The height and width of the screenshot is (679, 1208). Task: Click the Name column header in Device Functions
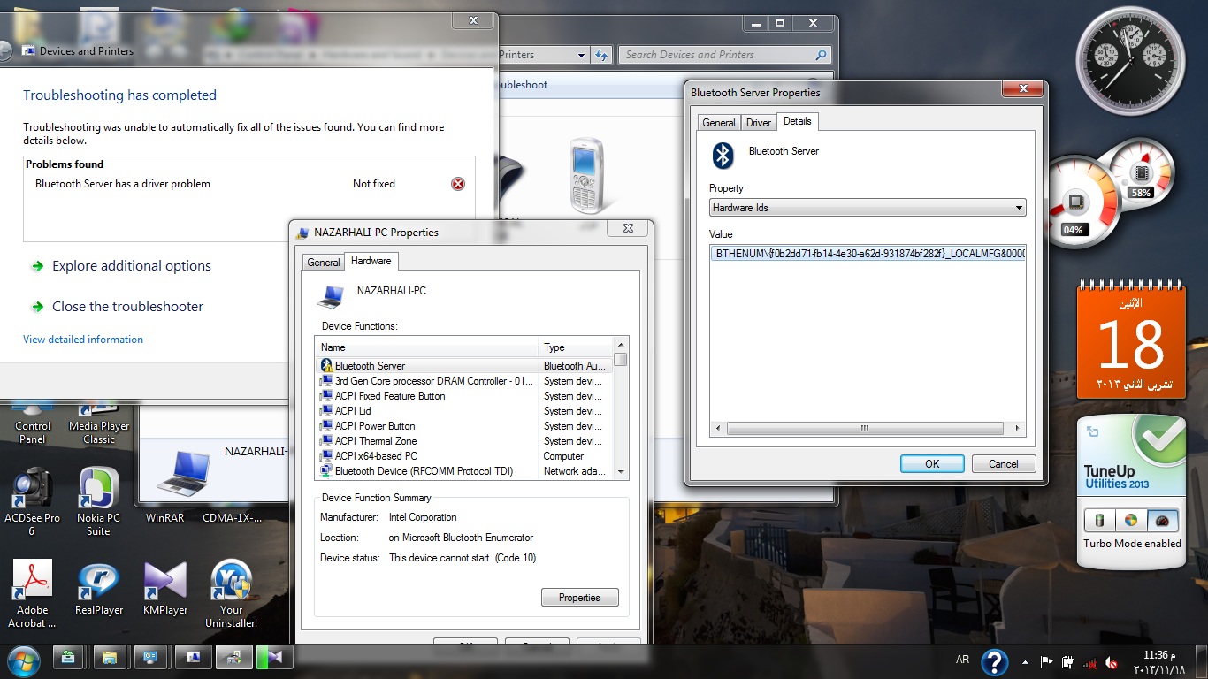(427, 347)
